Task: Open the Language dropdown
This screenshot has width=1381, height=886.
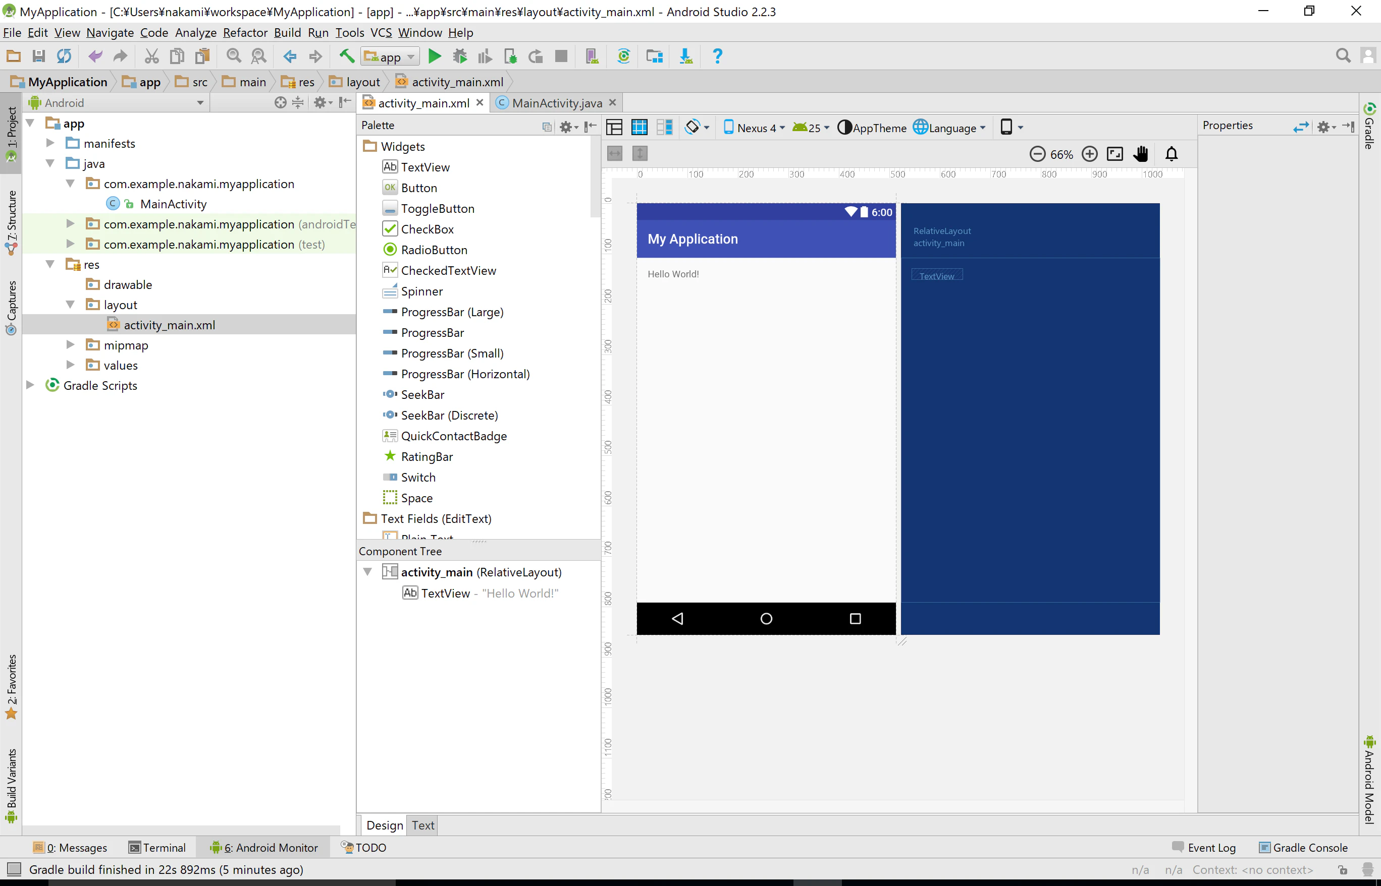Action: coord(949,128)
